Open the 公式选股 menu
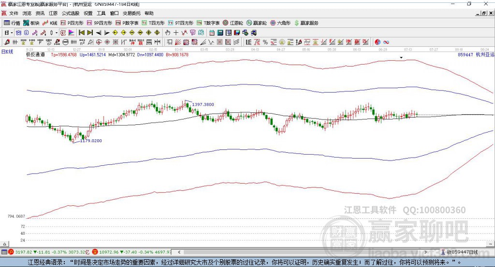Image resolution: width=495 pixels, height=267 pixels. tap(71, 13)
